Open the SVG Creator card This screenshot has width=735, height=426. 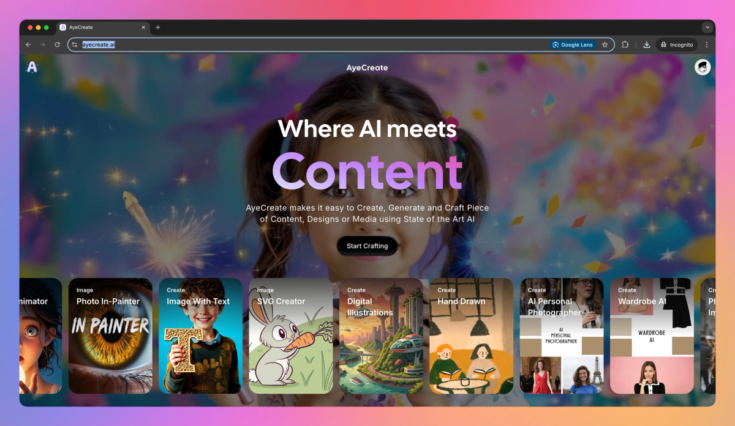pos(290,336)
